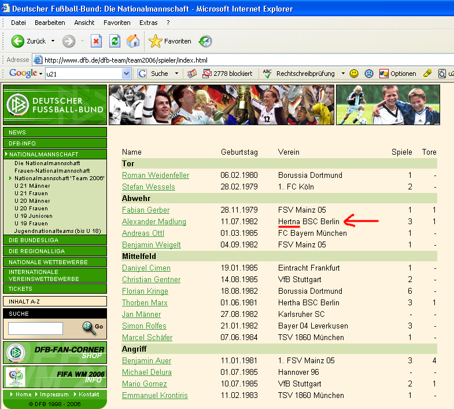The image size is (454, 409).
Task: Click the Impressum footer link
Action: point(54,394)
